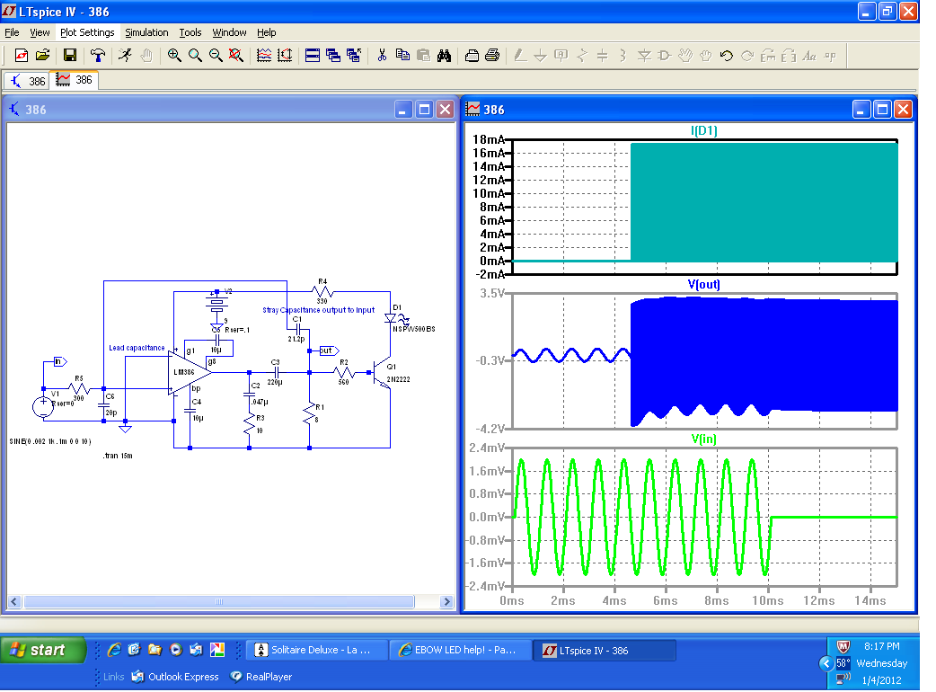936x692 pixels.
Task: Click the Print icon
Action: (492, 56)
